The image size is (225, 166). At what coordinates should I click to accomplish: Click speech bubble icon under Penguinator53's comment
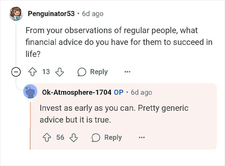tap(82, 72)
